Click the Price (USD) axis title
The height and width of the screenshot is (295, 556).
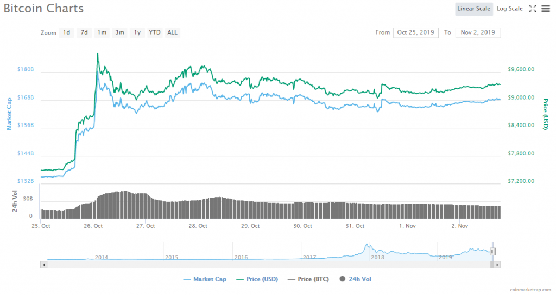[545, 114]
